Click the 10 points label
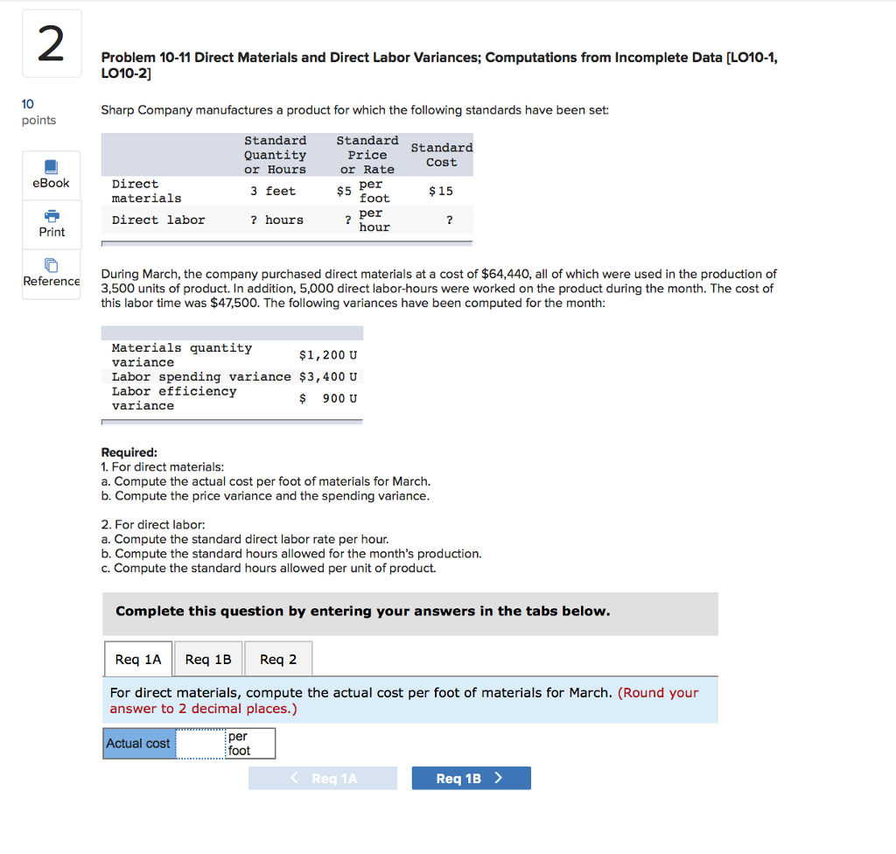 38,112
